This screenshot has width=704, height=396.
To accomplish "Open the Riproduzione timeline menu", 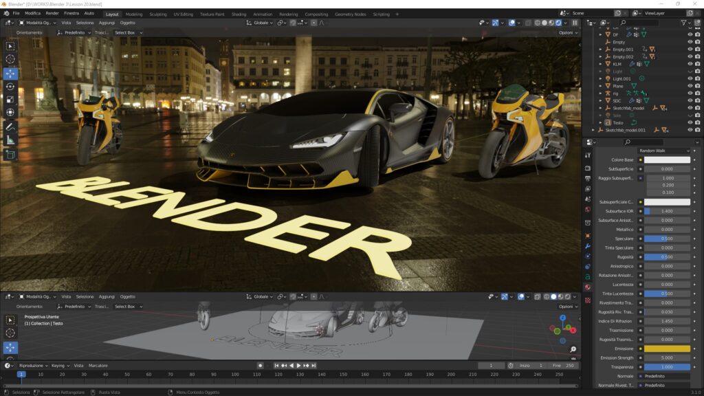I will click(x=33, y=366).
